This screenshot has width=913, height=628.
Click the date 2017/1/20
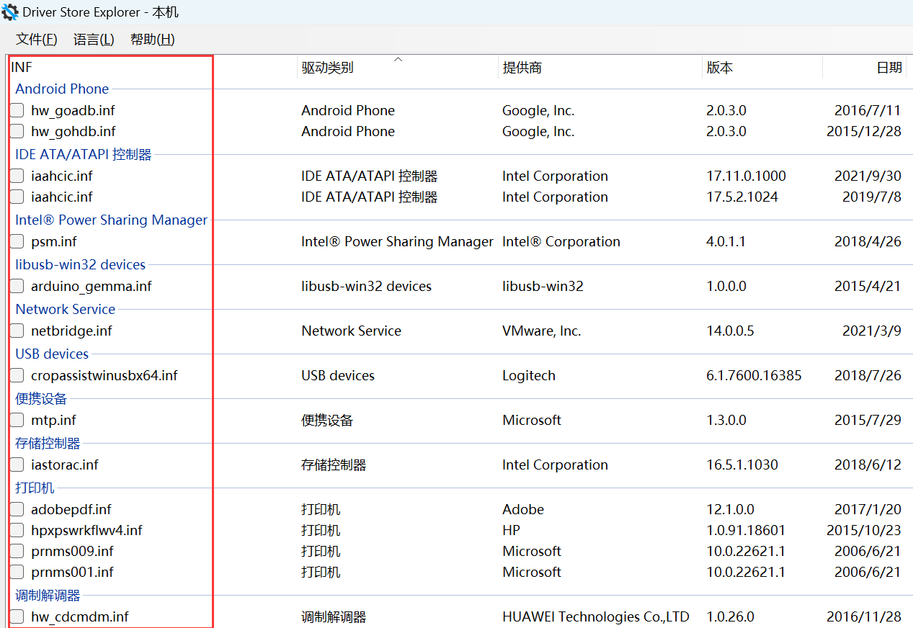pos(868,510)
